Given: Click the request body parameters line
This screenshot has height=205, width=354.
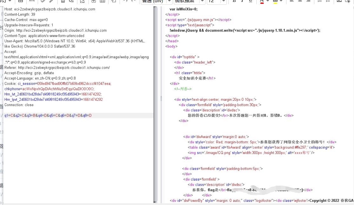Looking at the screenshot, I should [48, 115].
